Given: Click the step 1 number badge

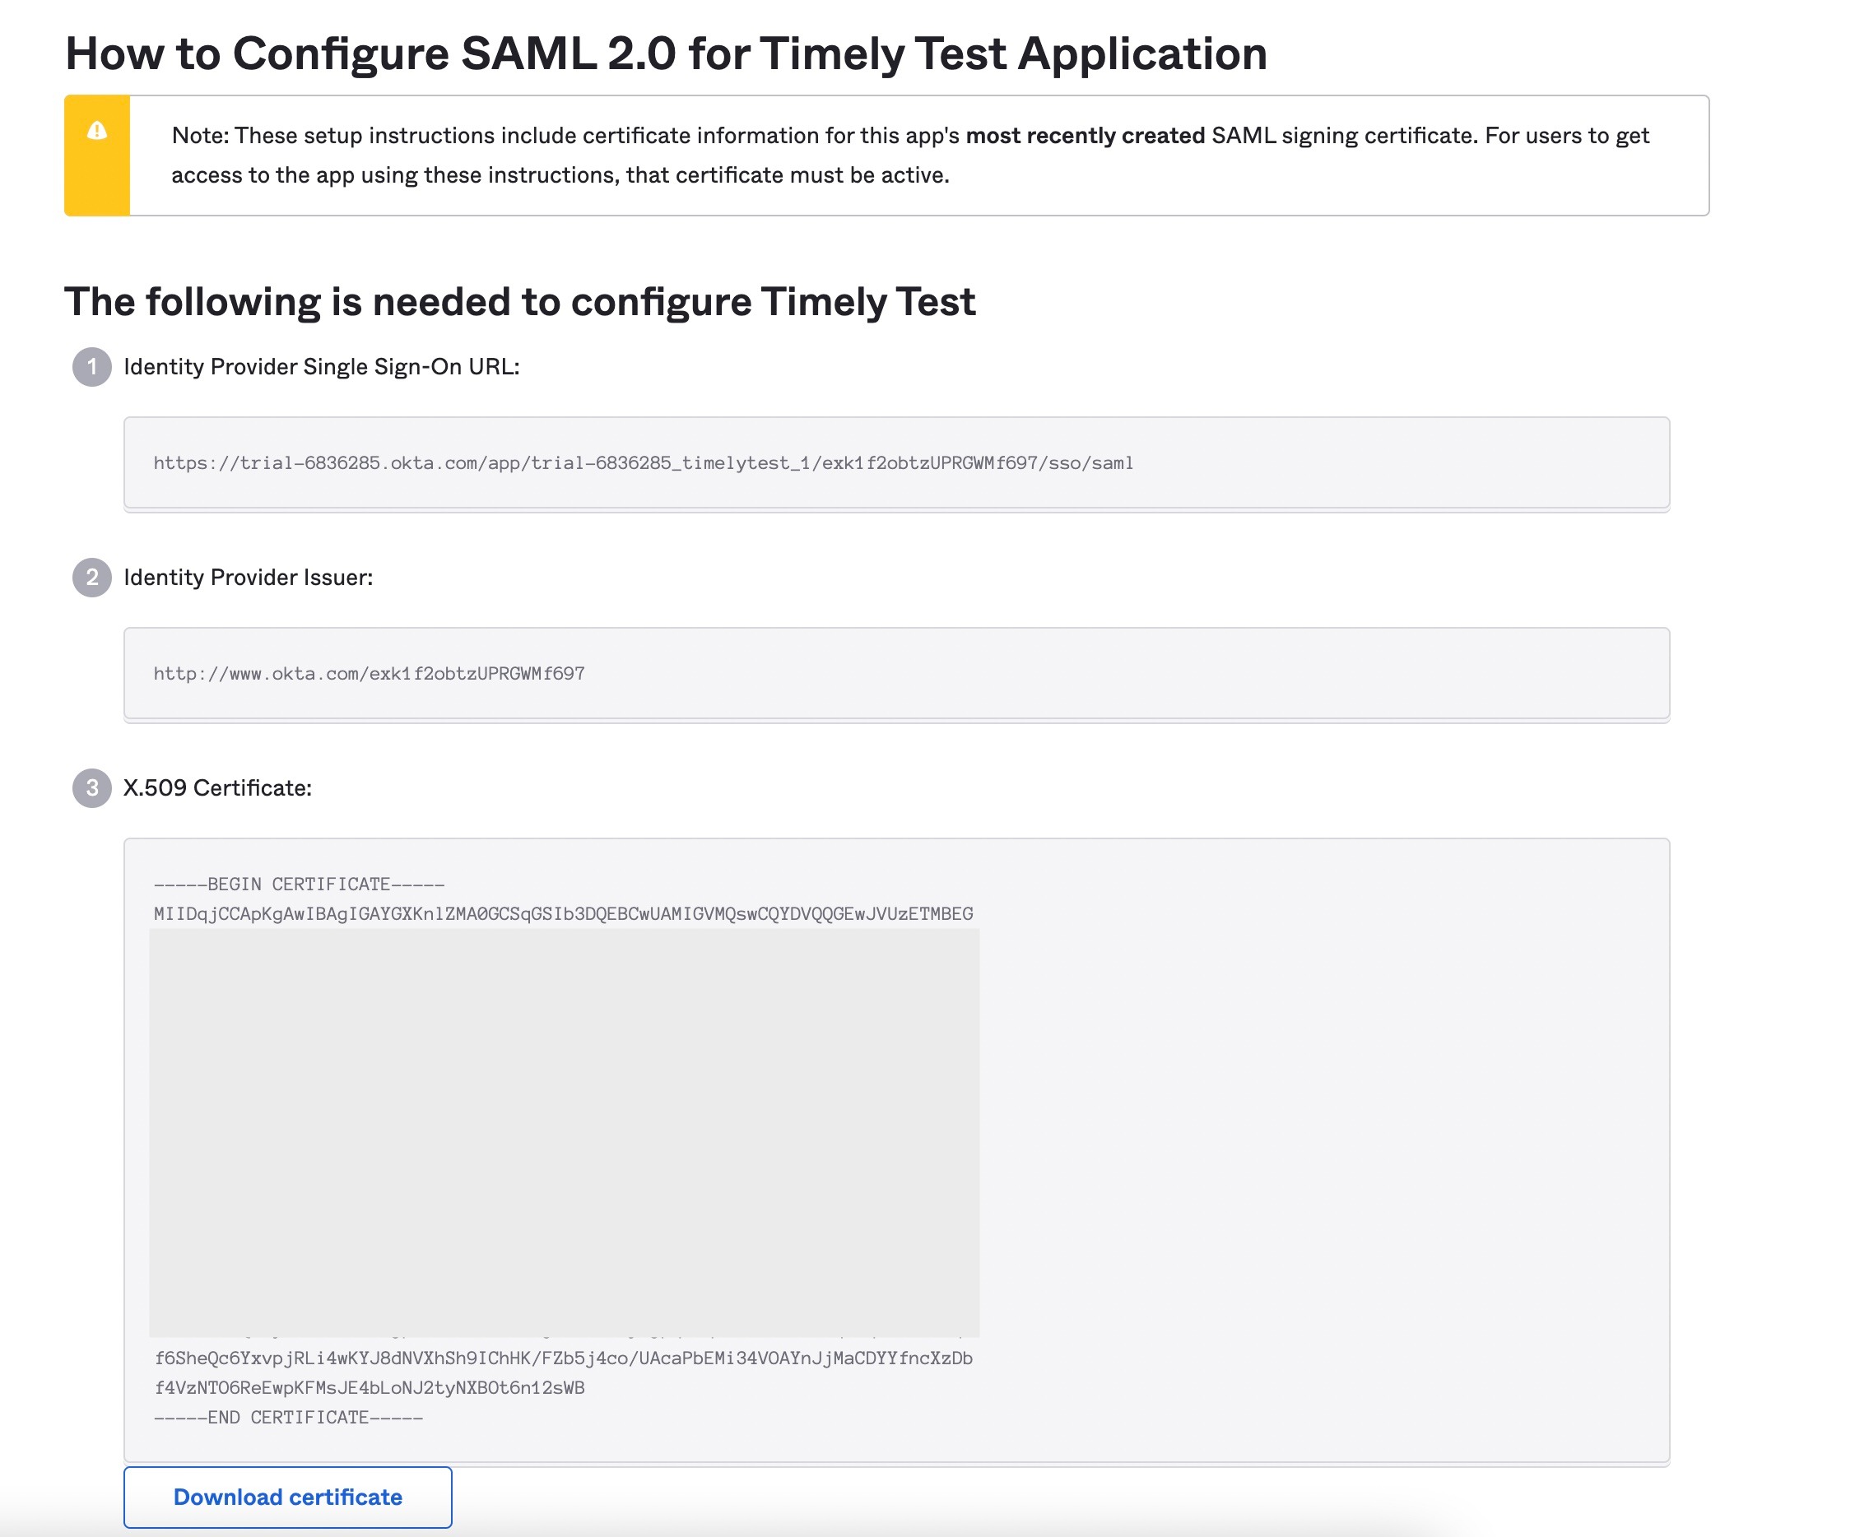Looking at the screenshot, I should pos(92,367).
